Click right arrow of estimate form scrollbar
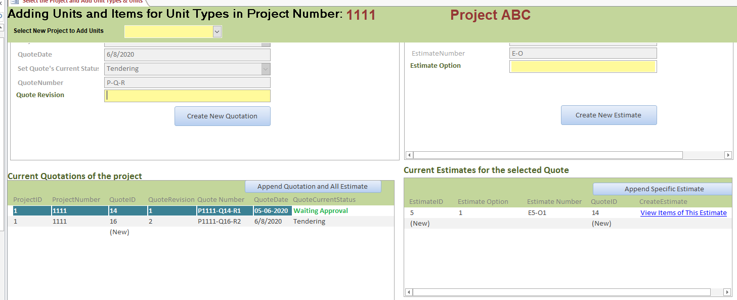Screen dimensions: 737x300 (x=728, y=155)
